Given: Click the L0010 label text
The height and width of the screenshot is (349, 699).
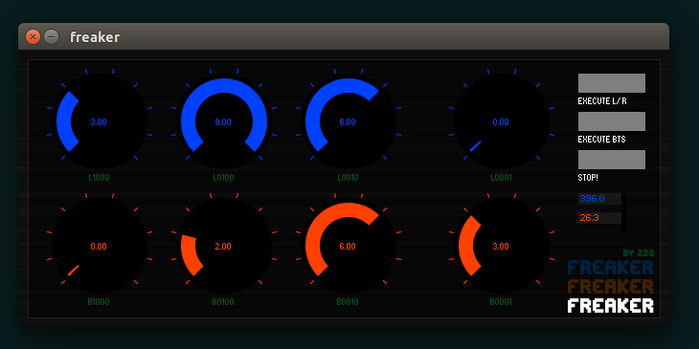Looking at the screenshot, I should pyautogui.click(x=348, y=178).
